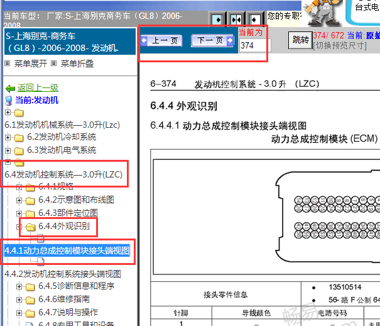This screenshot has width=380, height=326.
Task: Expand the 6.4.6维修指南 node
Action: click(19, 300)
